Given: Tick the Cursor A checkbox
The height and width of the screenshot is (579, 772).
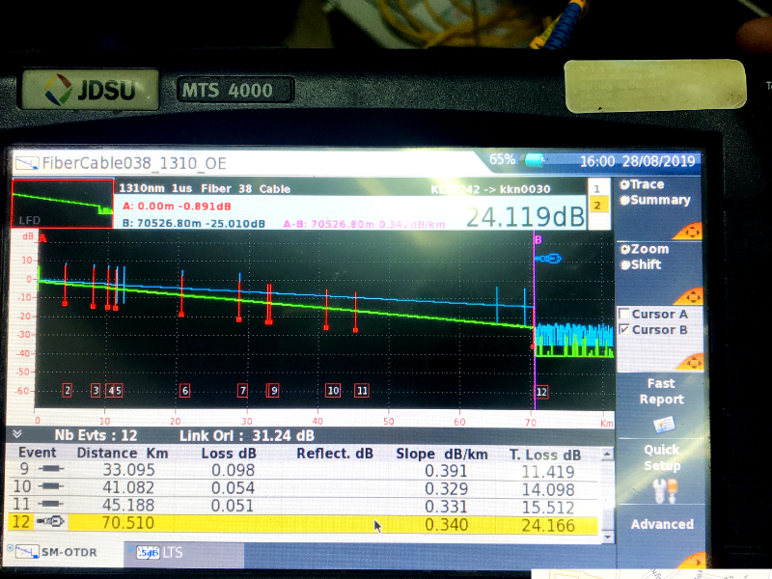Looking at the screenshot, I should point(624,314).
